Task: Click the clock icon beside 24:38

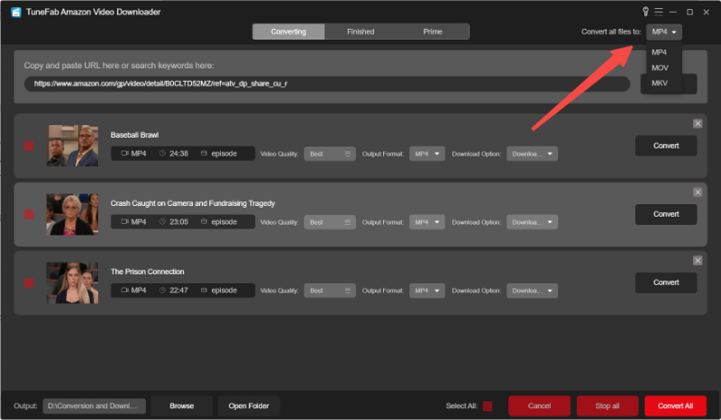Action: pos(162,153)
